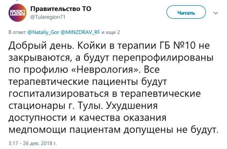
Task: Expand the tweet options chevron
Action: tap(216, 13)
